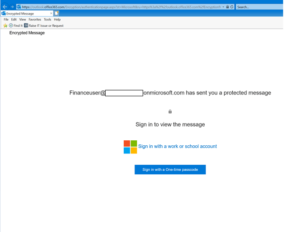Close the Encrypted Message tab

[51, 13]
